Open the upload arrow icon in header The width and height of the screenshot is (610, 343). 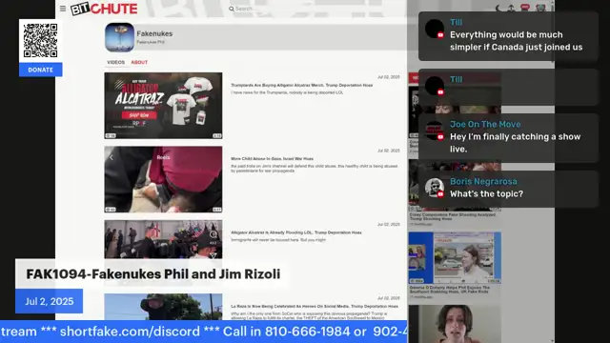pos(511,8)
